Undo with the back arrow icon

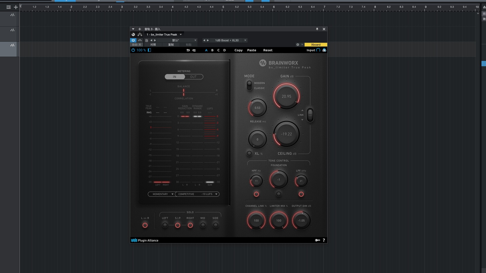[x=188, y=50]
